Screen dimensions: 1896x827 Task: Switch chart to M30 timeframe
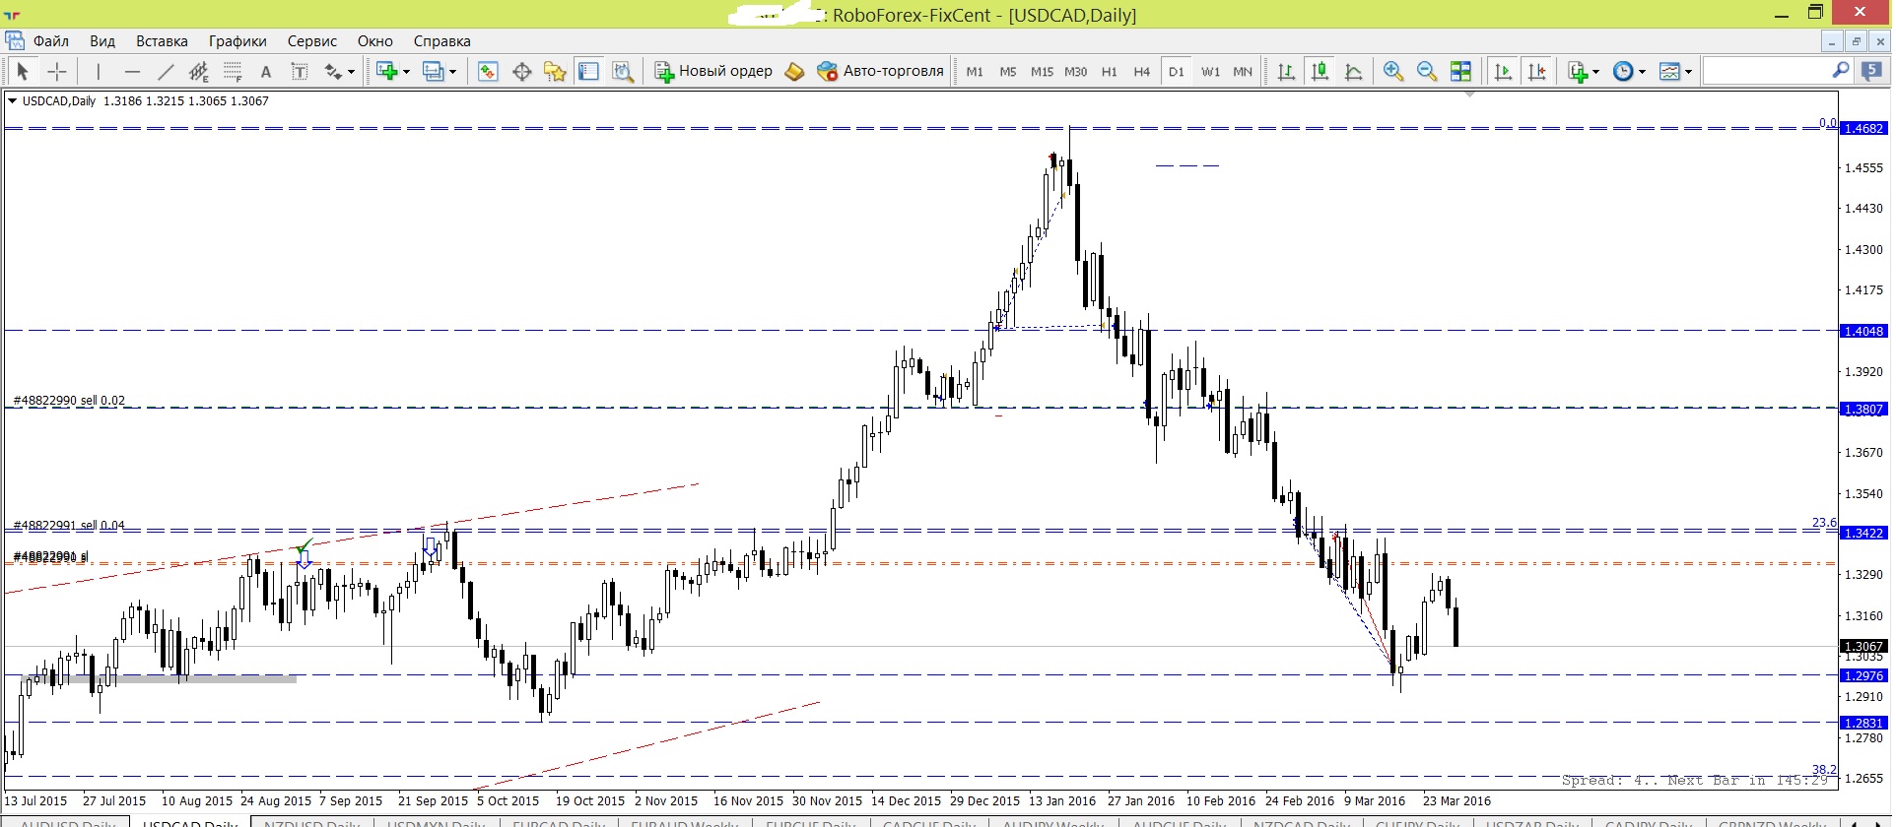click(x=1076, y=71)
